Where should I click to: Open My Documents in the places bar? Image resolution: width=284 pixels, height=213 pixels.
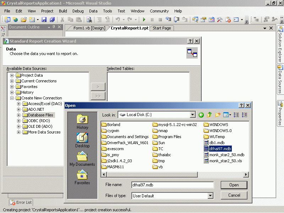click(x=82, y=159)
